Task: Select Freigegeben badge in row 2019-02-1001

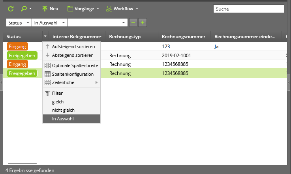Action: point(22,56)
